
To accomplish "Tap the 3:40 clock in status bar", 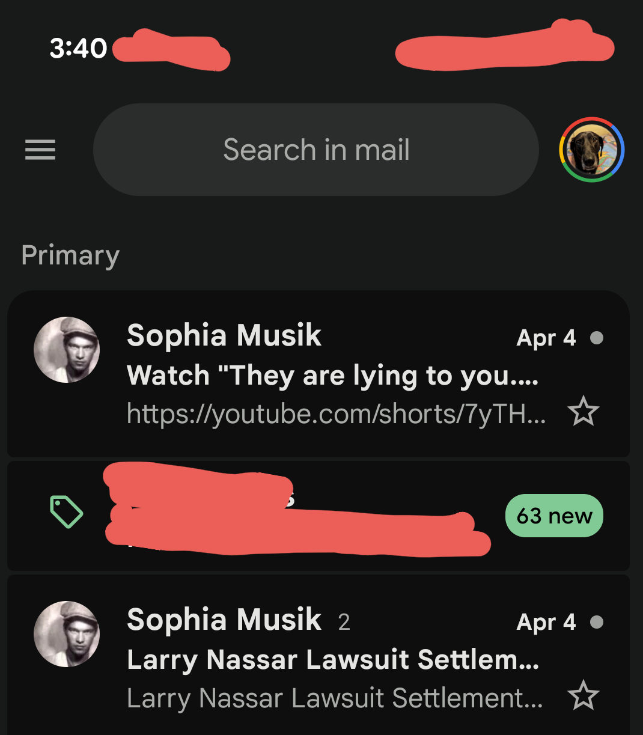I will pos(78,48).
